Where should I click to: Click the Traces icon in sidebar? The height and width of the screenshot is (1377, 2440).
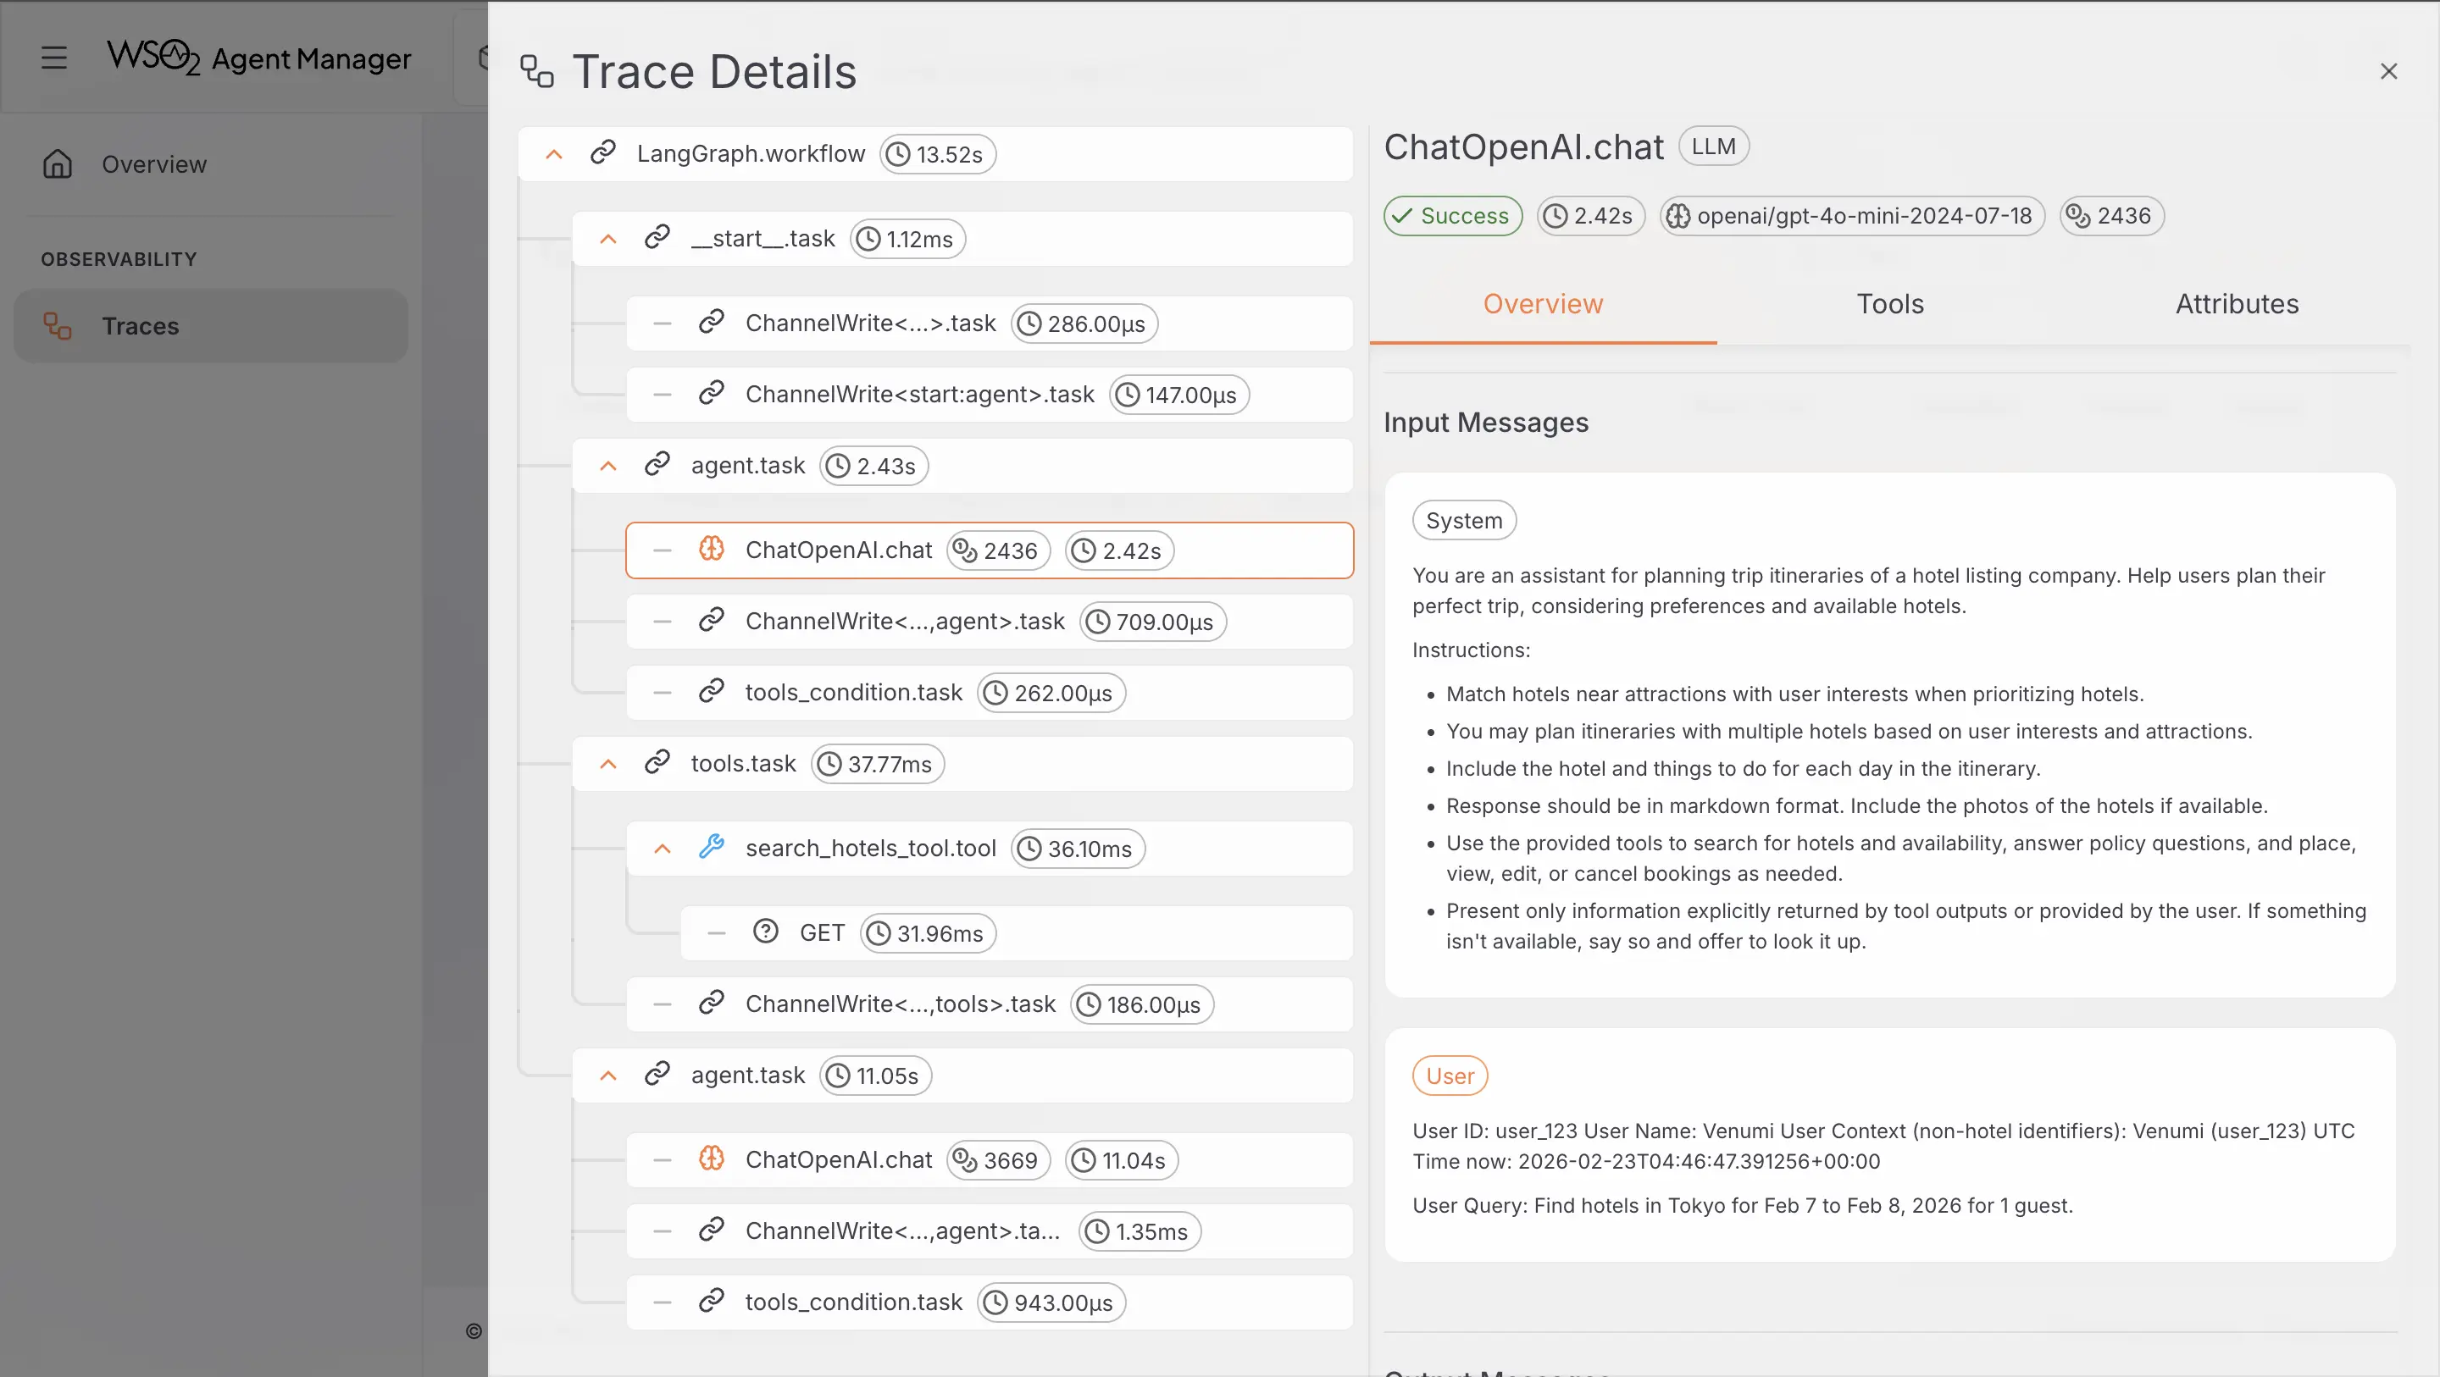(58, 326)
